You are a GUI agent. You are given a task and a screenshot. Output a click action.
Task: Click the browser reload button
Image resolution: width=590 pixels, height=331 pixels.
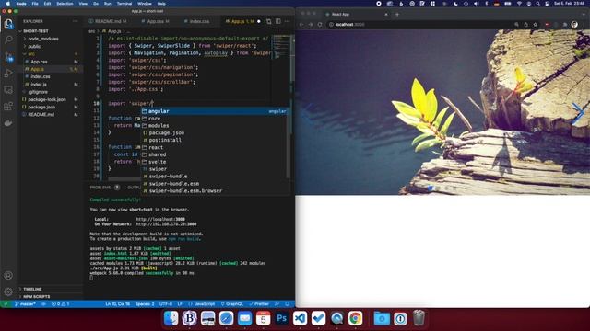pyautogui.click(x=320, y=25)
